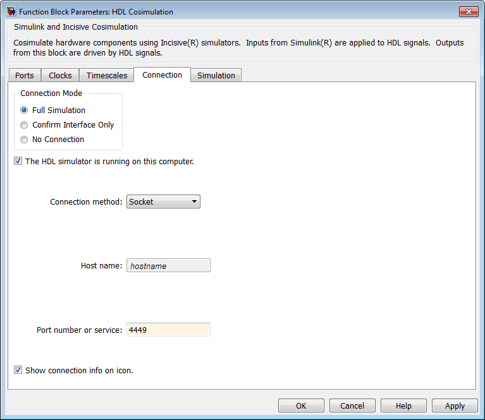
Task: Select the Full Simulation radio button
Action: click(25, 110)
